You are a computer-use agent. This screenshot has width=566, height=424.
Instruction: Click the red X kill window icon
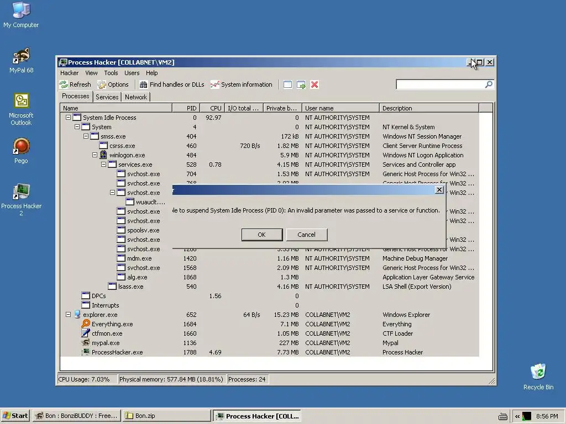coord(315,84)
